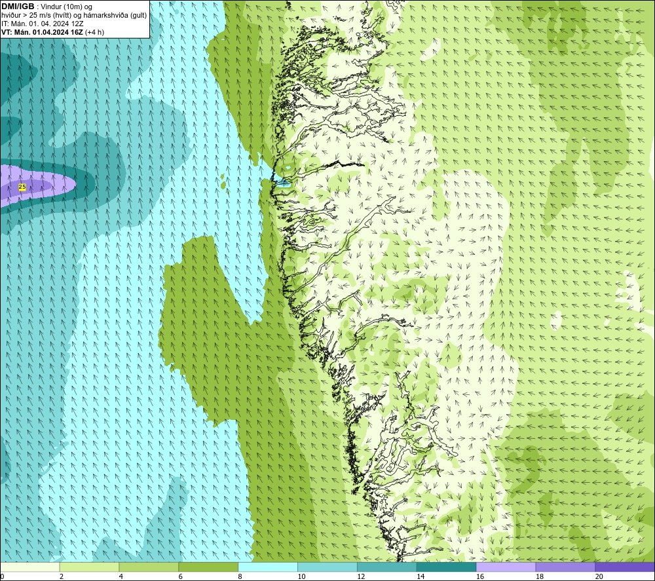Image resolution: width=655 pixels, height=581 pixels.
Task: Click the DMI/IGB title text
Action: point(18,7)
